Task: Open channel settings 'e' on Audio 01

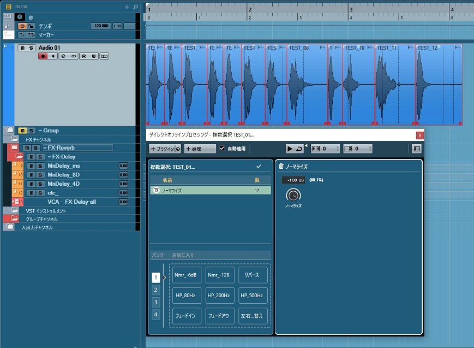Action: [63, 56]
